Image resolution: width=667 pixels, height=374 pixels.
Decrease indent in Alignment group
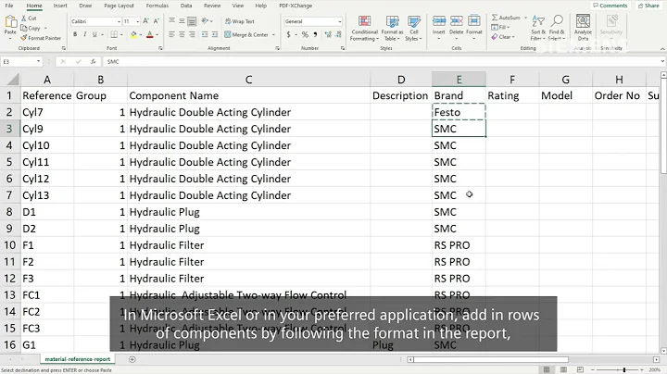pyautogui.click(x=205, y=34)
